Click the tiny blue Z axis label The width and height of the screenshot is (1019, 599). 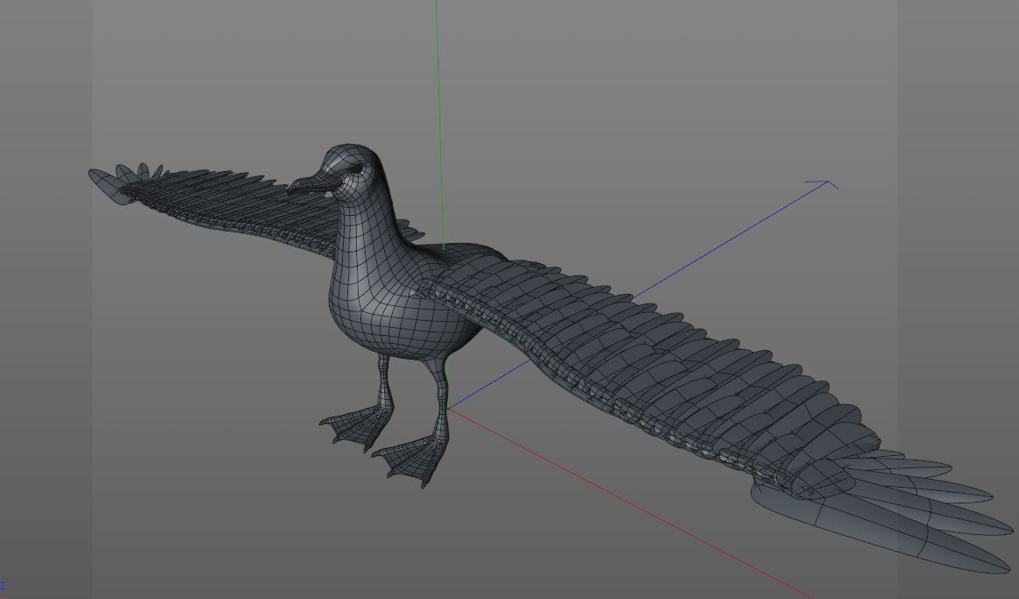pos(3,588)
